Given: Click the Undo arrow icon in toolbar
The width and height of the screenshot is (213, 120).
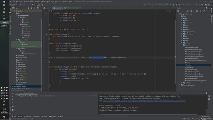Looking at the screenshot, I should pyautogui.click(x=202, y=5).
